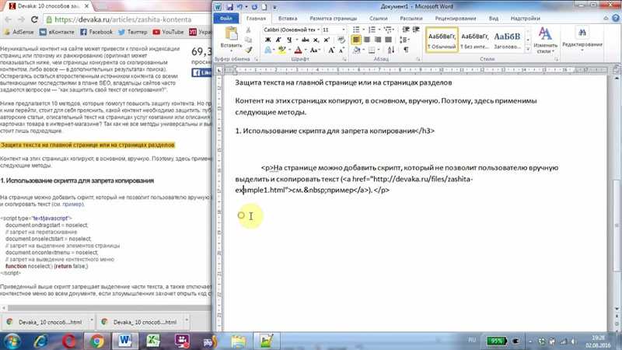Toggle center paragraph alignment
The image size is (622, 350).
tap(367, 40)
